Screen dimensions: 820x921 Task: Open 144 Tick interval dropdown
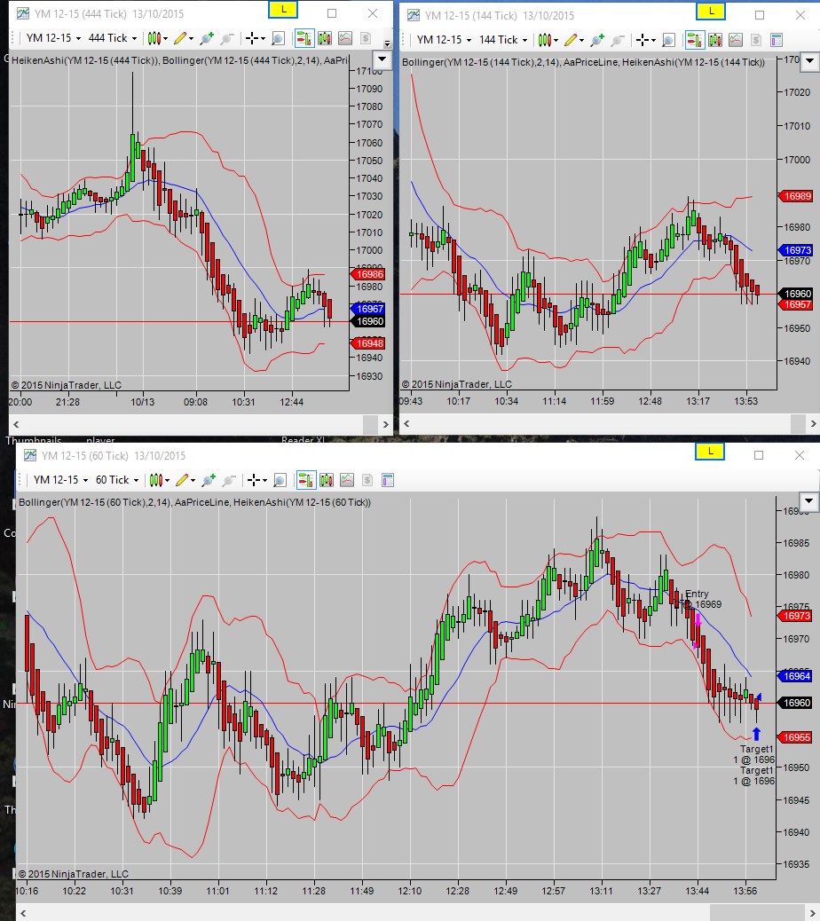[503, 40]
